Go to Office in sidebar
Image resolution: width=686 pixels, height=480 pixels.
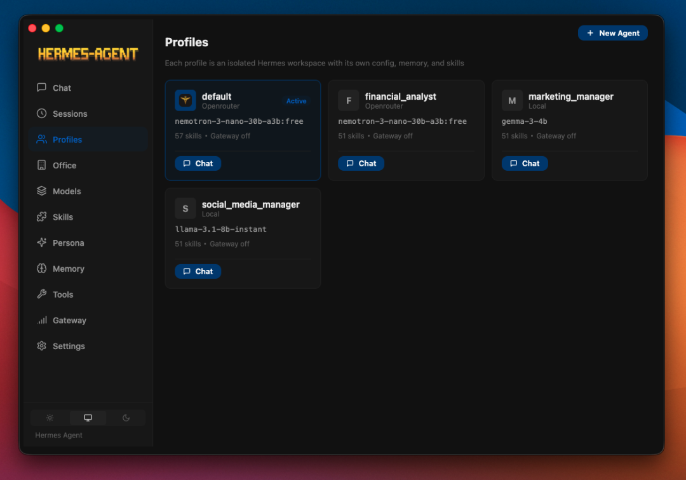coord(88,165)
